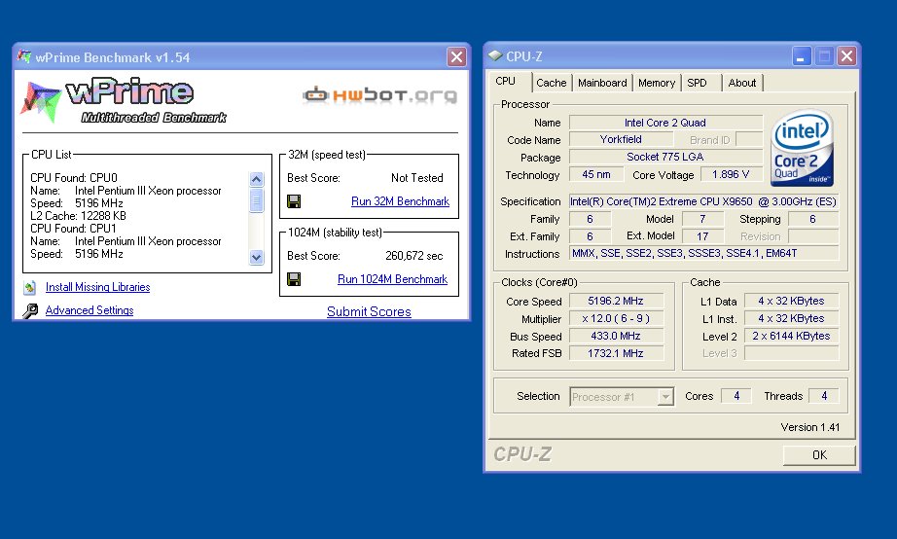Click the wPrime multithreaded benchmark logo
The height and width of the screenshot is (539, 897).
[125, 101]
